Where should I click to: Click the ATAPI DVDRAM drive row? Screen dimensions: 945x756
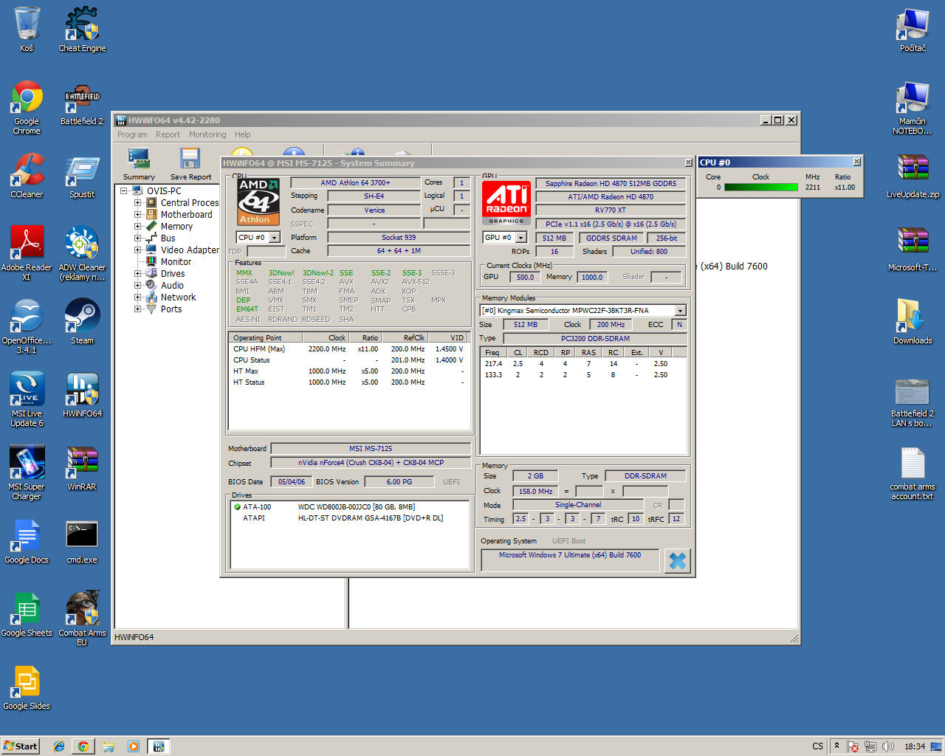point(351,518)
